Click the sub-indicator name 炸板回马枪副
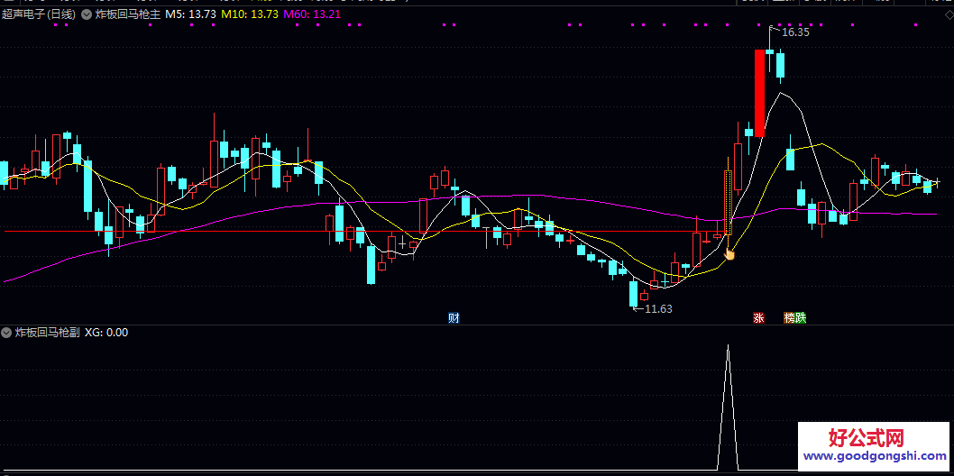The image size is (954, 476). click(x=47, y=333)
